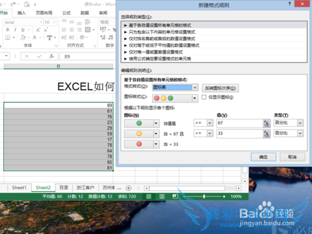Align cell contents to the top
312x234 pixels.
64,22
